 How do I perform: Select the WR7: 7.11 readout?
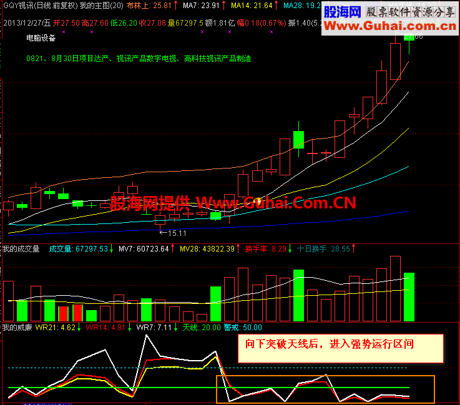point(154,328)
